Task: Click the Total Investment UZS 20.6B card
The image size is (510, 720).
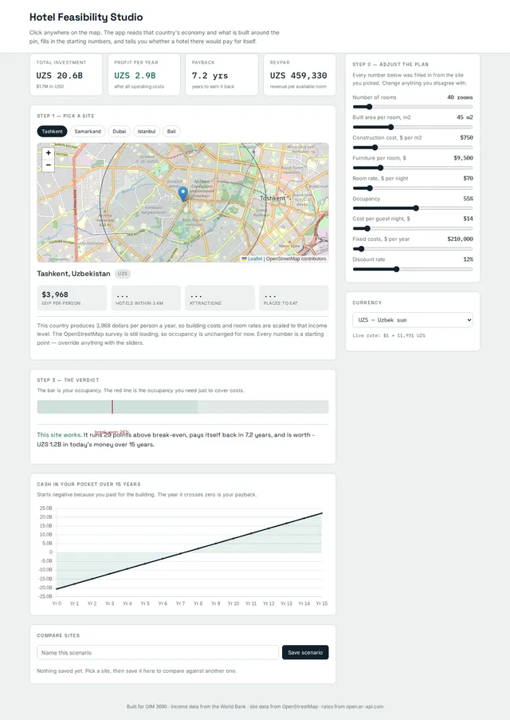Action: point(66,74)
